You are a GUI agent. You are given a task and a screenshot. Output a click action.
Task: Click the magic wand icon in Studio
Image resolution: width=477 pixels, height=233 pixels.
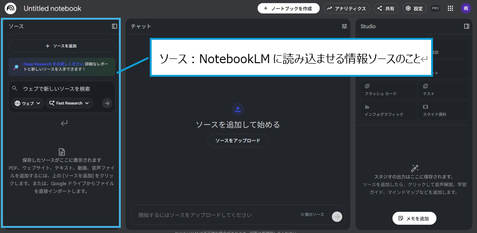click(415, 168)
